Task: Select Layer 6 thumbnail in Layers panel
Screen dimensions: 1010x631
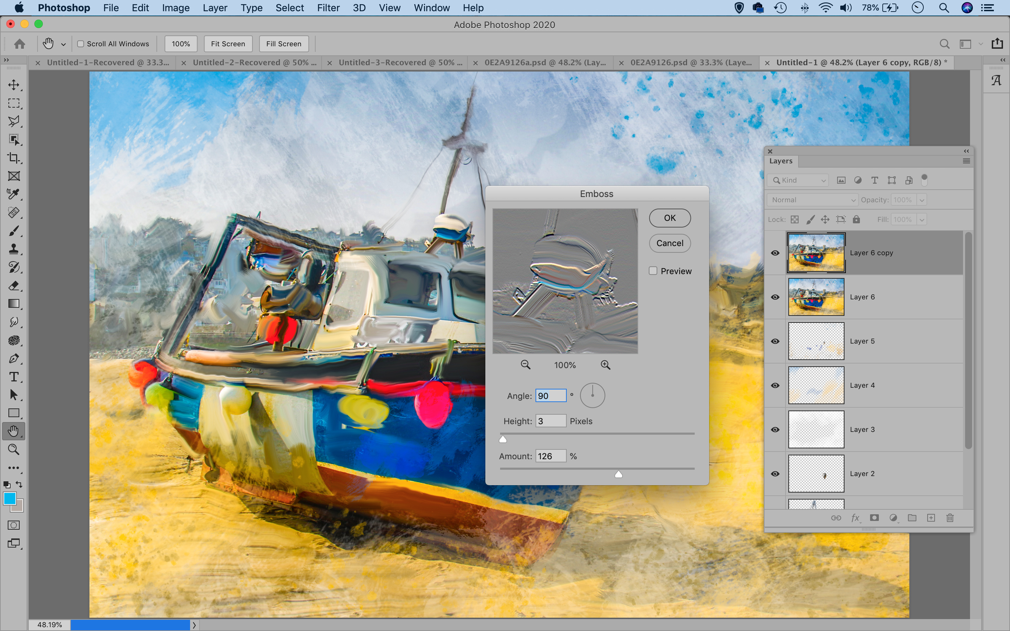Action: tap(815, 297)
